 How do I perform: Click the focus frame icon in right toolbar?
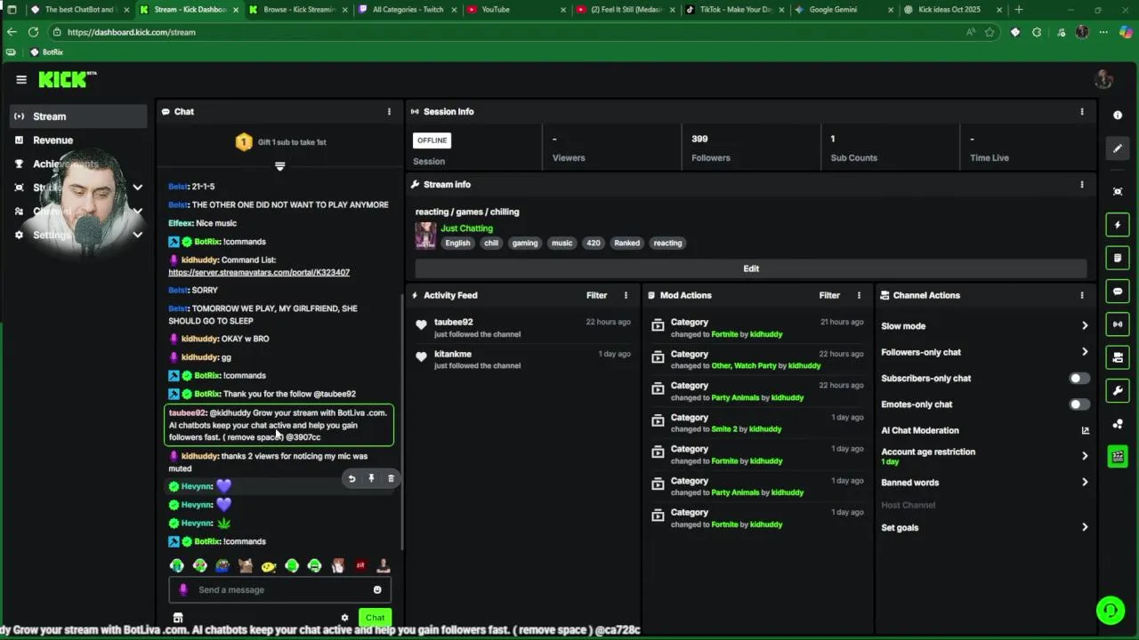pos(1118,192)
